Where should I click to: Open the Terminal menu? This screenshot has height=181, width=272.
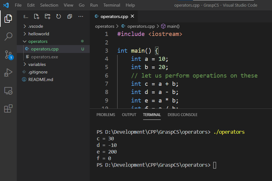point(112,5)
